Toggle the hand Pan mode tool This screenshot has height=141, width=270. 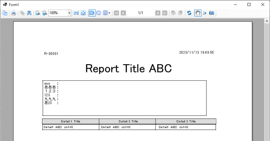pos(198,13)
